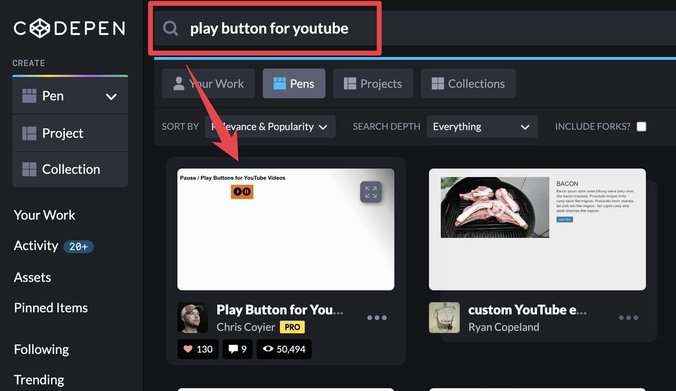Open more options for Play Button pen
The height and width of the screenshot is (391, 676).
point(377,318)
